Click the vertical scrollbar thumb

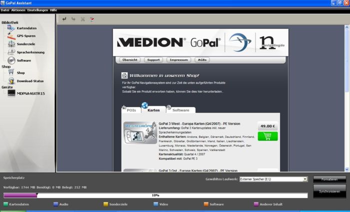(347, 61)
